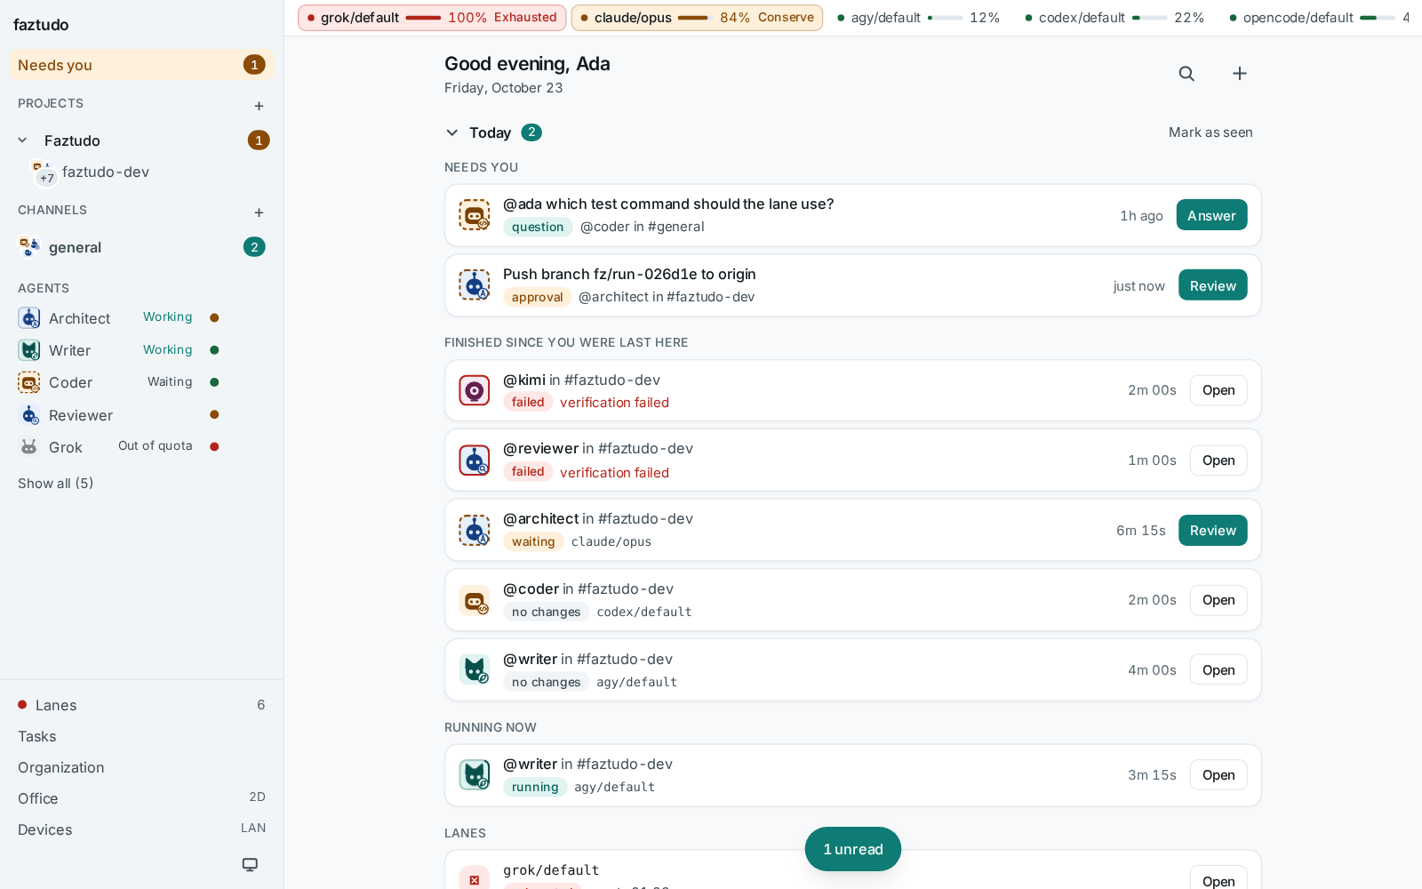This screenshot has width=1422, height=889.
Task: Click the approval tag
Action: click(537, 297)
